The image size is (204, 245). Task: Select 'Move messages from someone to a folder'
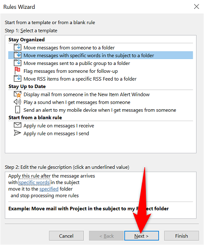point(69,48)
